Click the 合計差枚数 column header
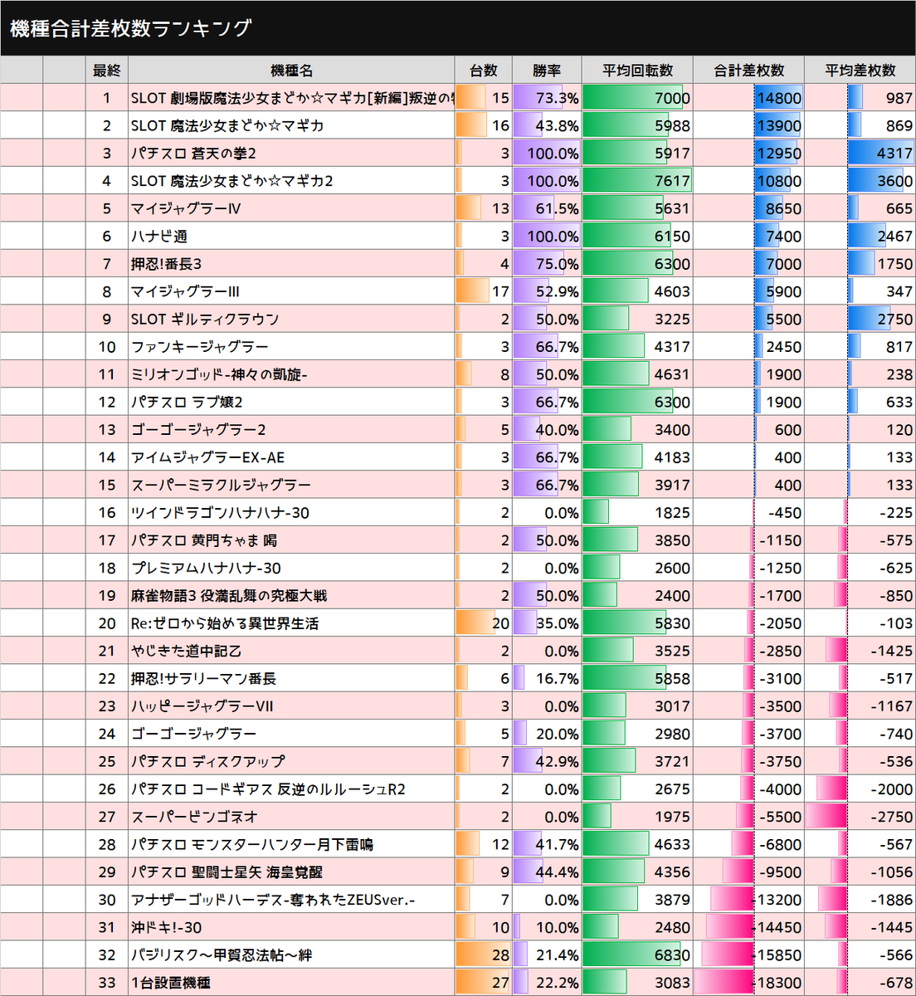 click(748, 71)
